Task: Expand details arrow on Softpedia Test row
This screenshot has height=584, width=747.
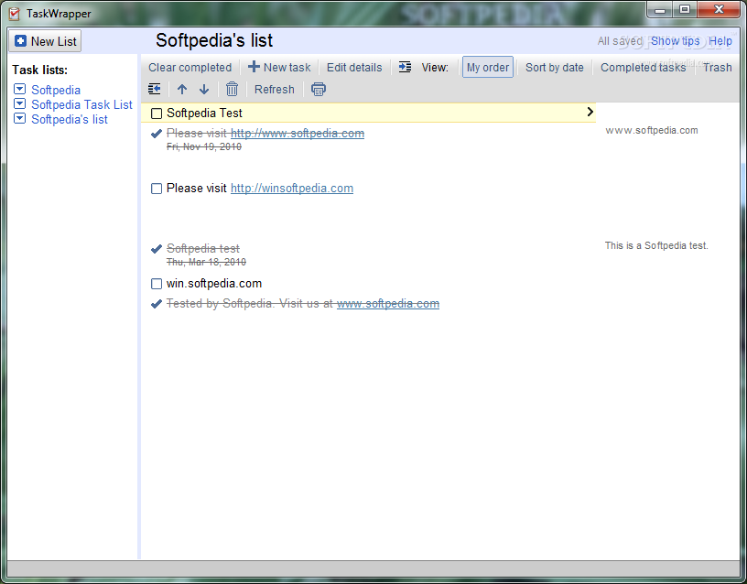Action: click(590, 112)
